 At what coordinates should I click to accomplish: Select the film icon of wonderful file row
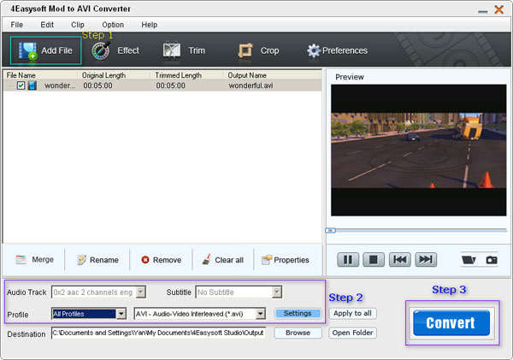[x=32, y=86]
